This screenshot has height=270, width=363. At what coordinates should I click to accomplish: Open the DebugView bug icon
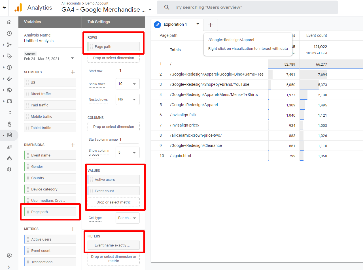click(9, 169)
